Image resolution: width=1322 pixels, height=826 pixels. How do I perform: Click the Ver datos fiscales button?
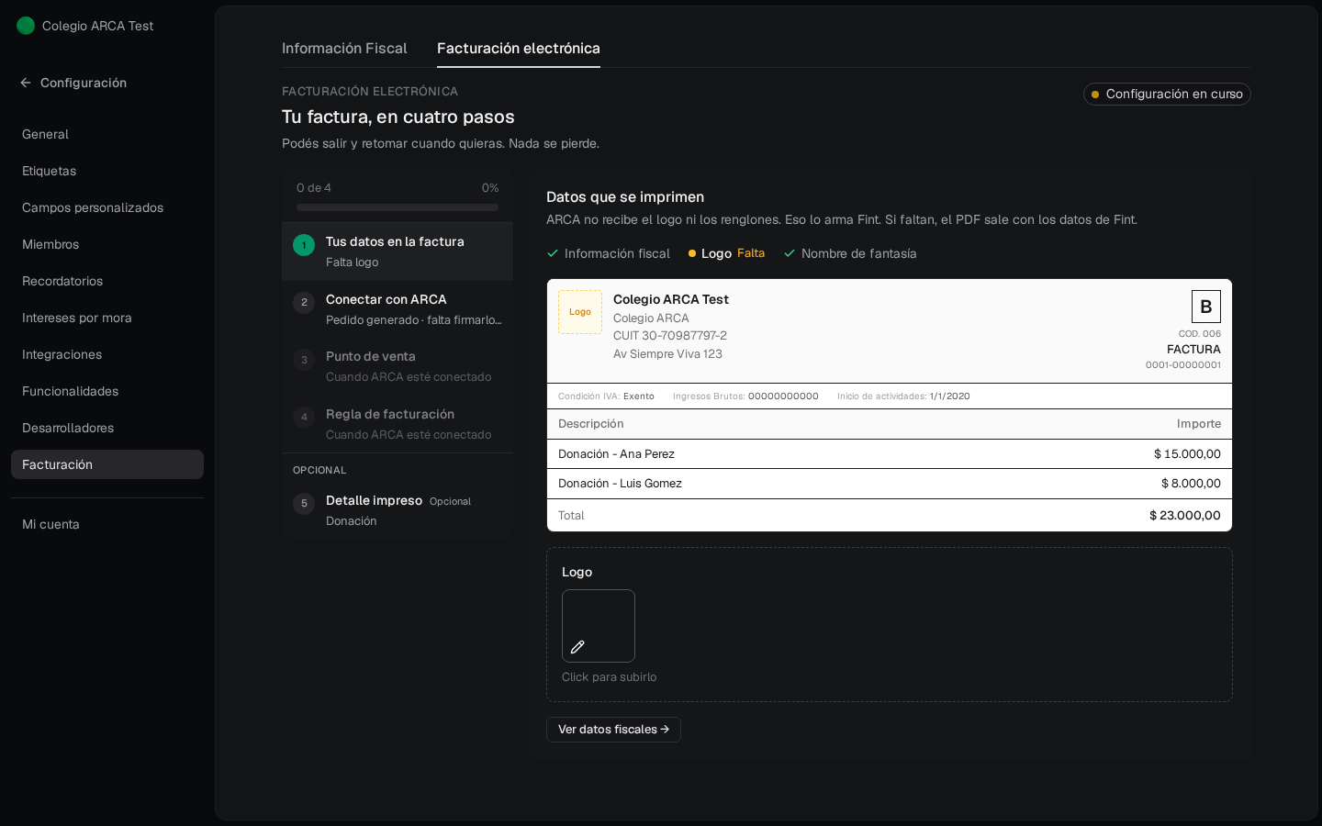click(x=613, y=730)
